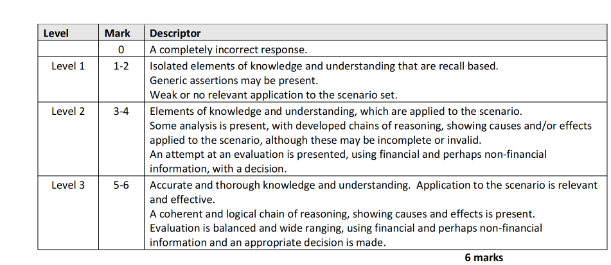Image resolution: width=611 pixels, height=265 pixels.
Task: Click the 'Weak or no relevant application' line
Action: [x=274, y=96]
